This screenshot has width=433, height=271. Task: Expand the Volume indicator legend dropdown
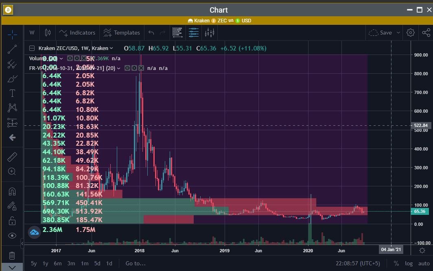61,59
